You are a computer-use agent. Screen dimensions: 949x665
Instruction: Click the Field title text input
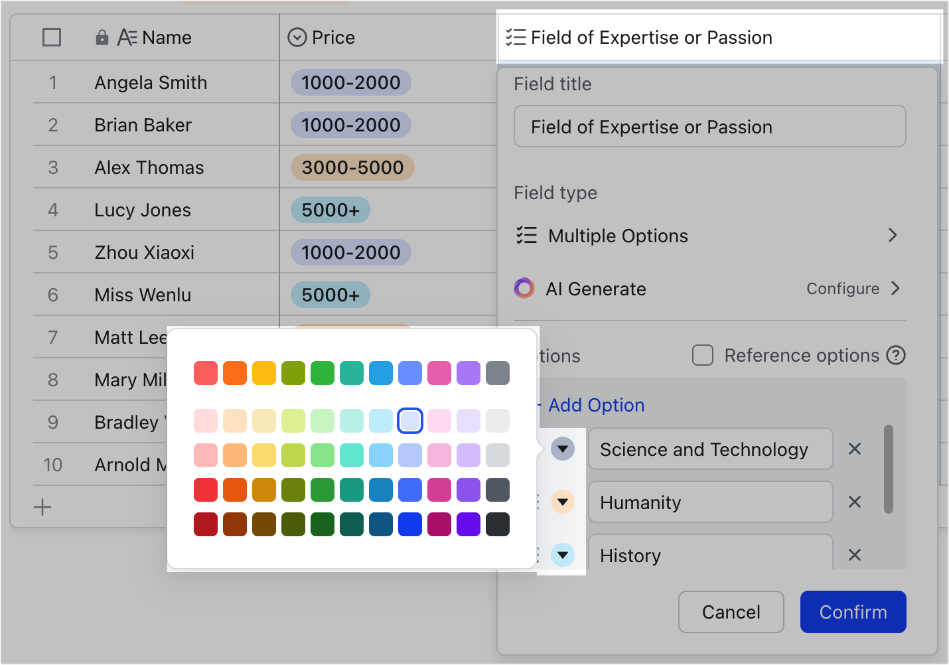tap(709, 126)
